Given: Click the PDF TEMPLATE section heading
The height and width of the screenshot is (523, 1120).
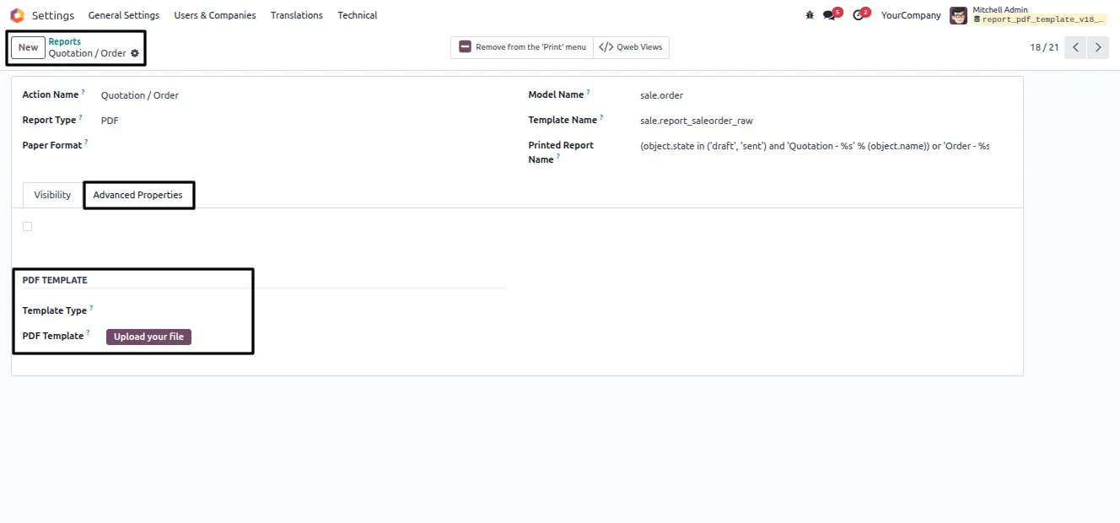Looking at the screenshot, I should point(55,280).
